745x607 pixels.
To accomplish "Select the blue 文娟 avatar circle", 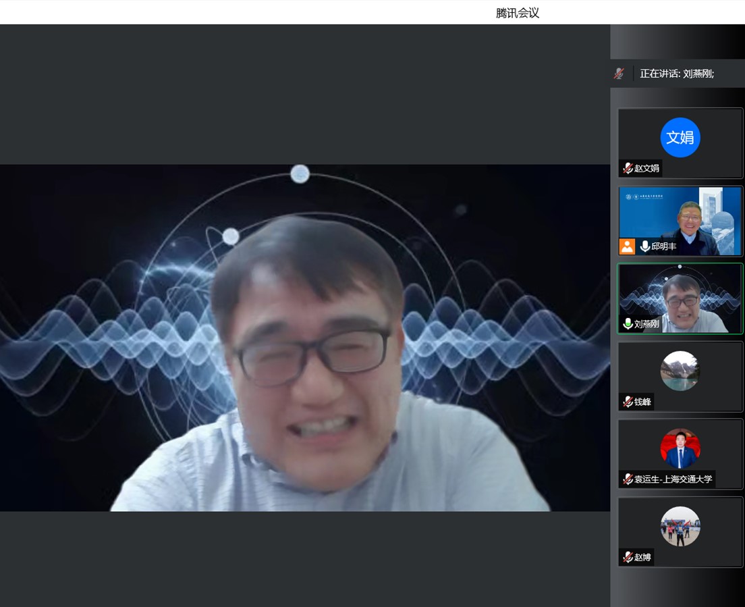I will [680, 138].
